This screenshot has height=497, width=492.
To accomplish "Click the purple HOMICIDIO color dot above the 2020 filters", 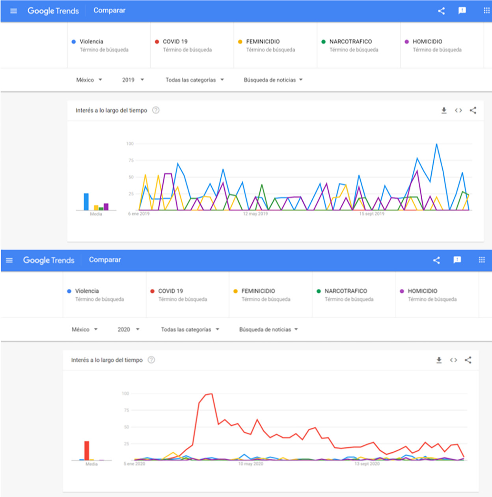I will (x=402, y=291).
